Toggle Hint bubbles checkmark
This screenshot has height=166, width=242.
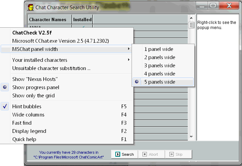point(27,107)
